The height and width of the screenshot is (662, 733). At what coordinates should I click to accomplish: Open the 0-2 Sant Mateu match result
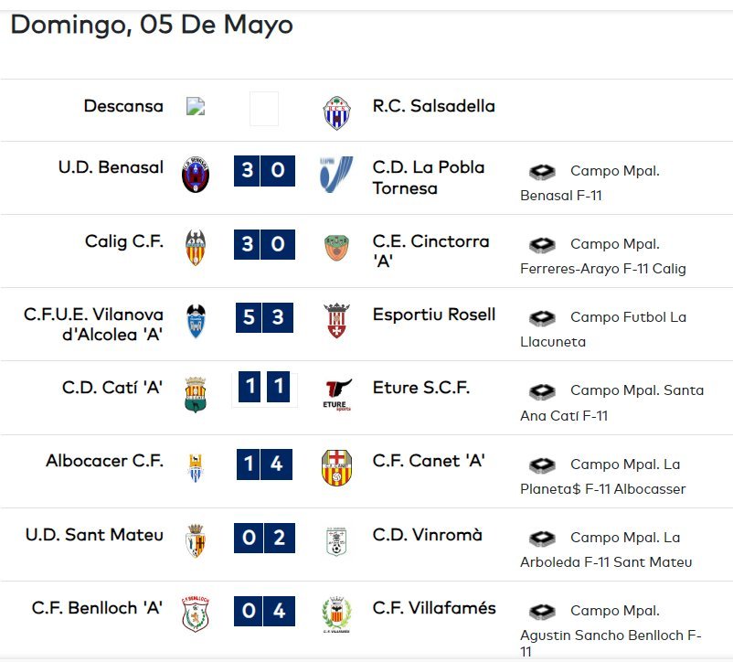(264, 538)
